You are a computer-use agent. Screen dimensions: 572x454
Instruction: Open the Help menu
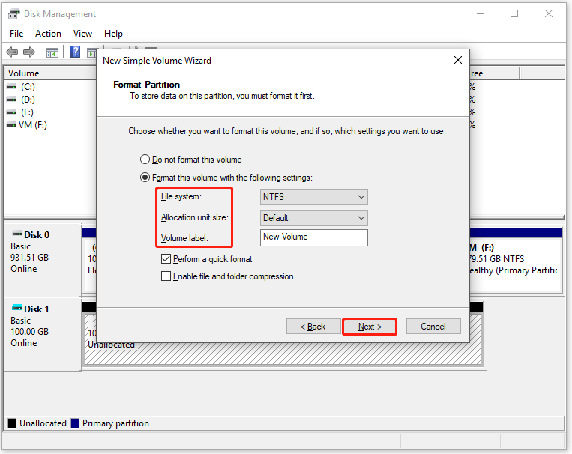(113, 34)
